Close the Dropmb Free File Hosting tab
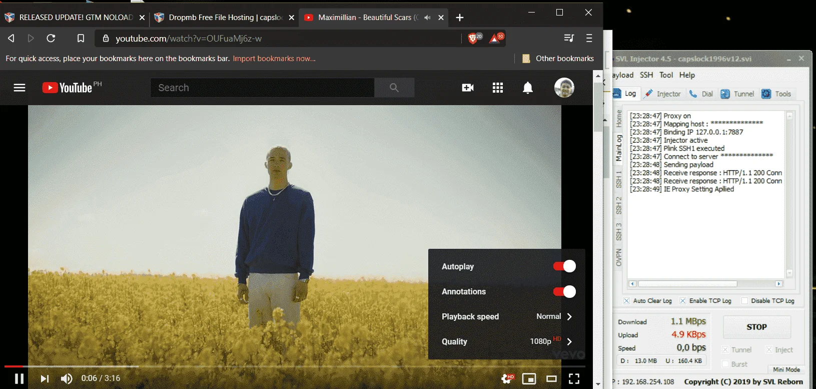Viewport: 816px width, 389px height. point(292,18)
